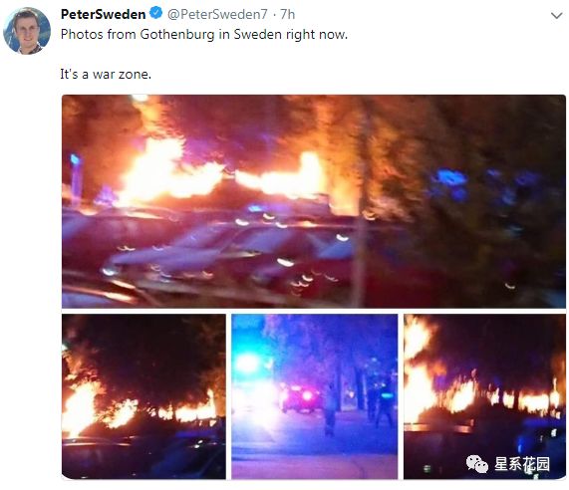Open the @PeterSweden7 handle link
569x490 pixels.
click(x=217, y=14)
